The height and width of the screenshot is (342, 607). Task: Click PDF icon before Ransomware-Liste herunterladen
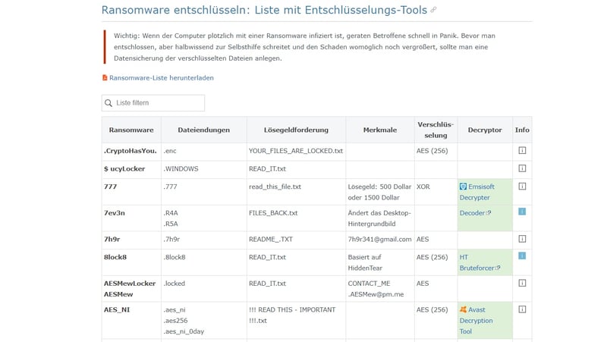click(105, 77)
